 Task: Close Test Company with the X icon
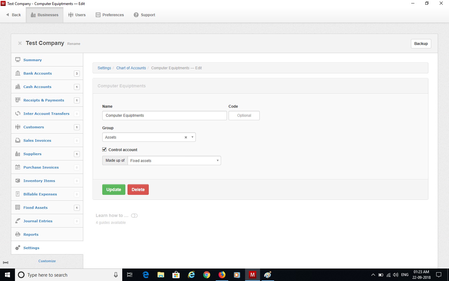pos(20,43)
